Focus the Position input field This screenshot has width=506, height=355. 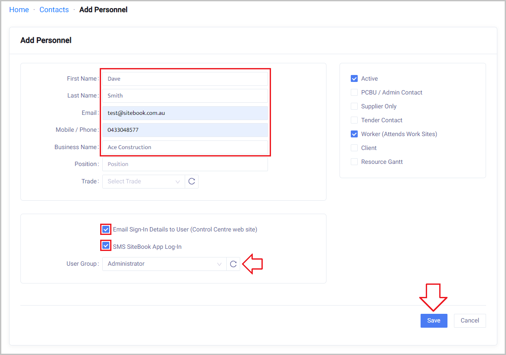(x=185, y=164)
